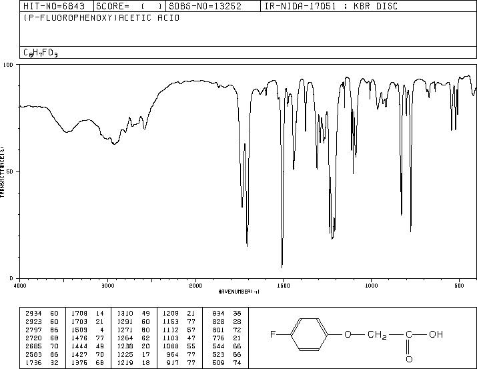Select the 776 peak entry in table

(227, 338)
